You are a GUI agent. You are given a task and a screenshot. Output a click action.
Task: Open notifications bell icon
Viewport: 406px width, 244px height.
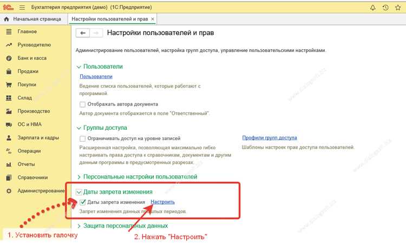coord(372,8)
